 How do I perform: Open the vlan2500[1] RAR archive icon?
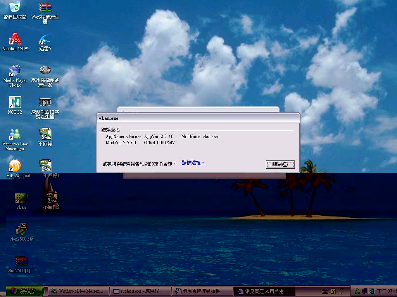click(x=21, y=261)
